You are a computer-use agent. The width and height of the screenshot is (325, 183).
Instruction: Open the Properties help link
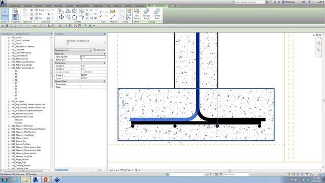coord(61,170)
